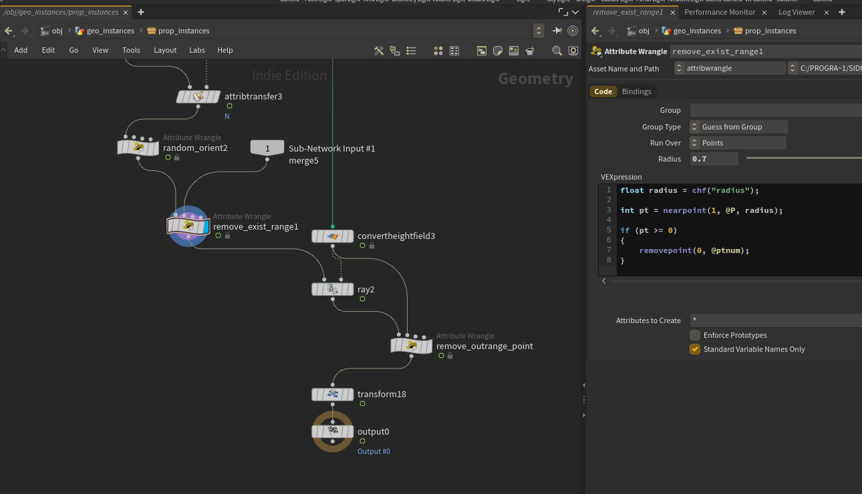Open the Edit menu
The width and height of the screenshot is (862, 494).
(x=48, y=50)
